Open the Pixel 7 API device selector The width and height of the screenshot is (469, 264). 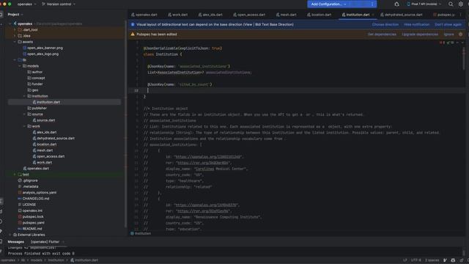424,4
